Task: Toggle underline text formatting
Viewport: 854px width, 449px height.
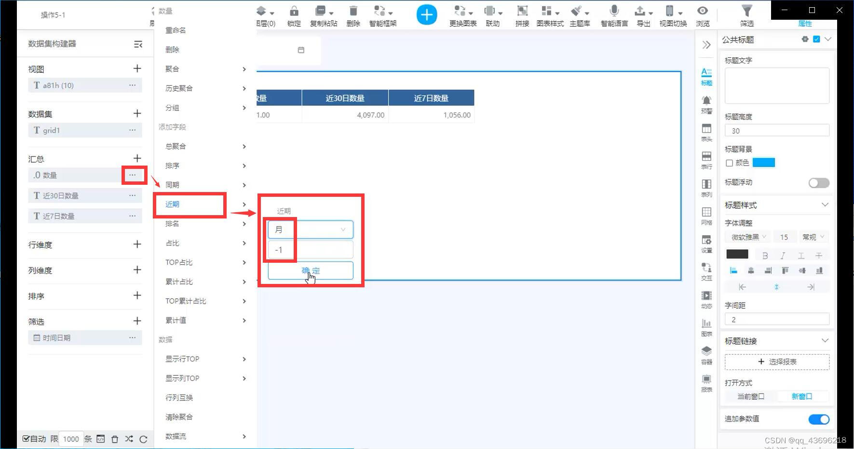Action: tap(801, 256)
